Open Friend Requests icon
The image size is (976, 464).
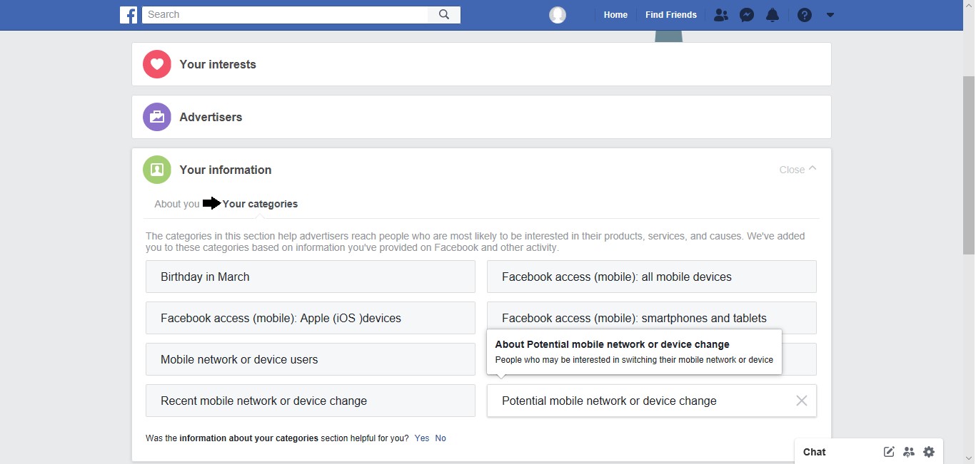pos(721,15)
